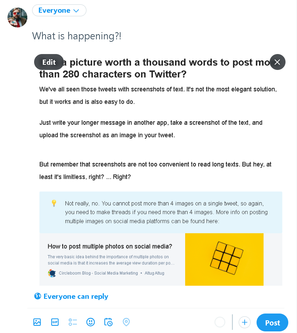Open the Everyone audience dropdown
The image size is (297, 333).
(x=59, y=10)
